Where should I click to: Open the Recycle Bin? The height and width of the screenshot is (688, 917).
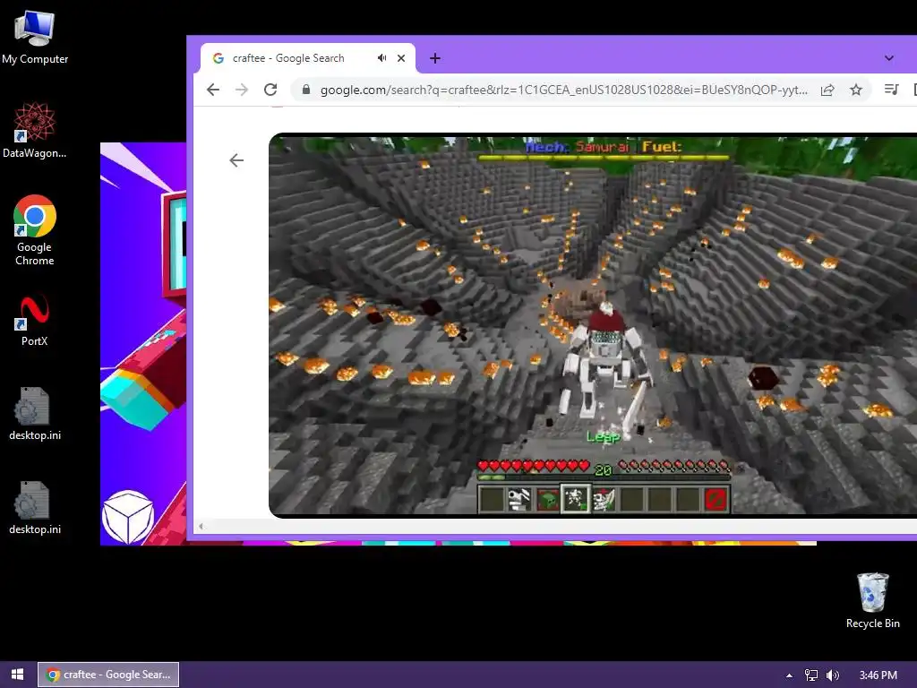coord(872,600)
